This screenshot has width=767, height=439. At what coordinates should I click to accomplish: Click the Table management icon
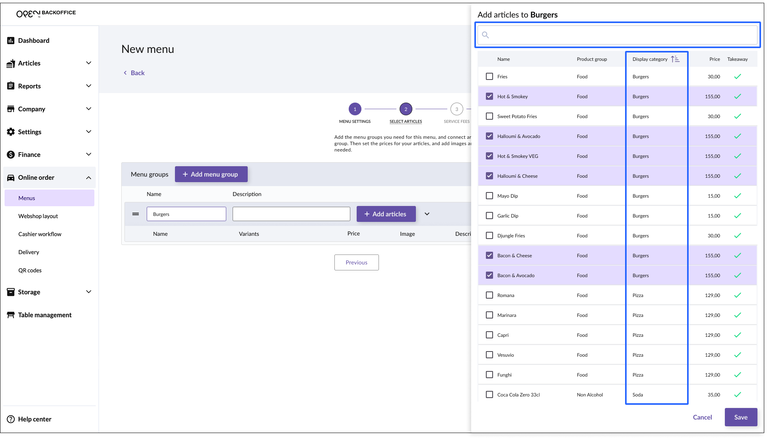point(11,315)
